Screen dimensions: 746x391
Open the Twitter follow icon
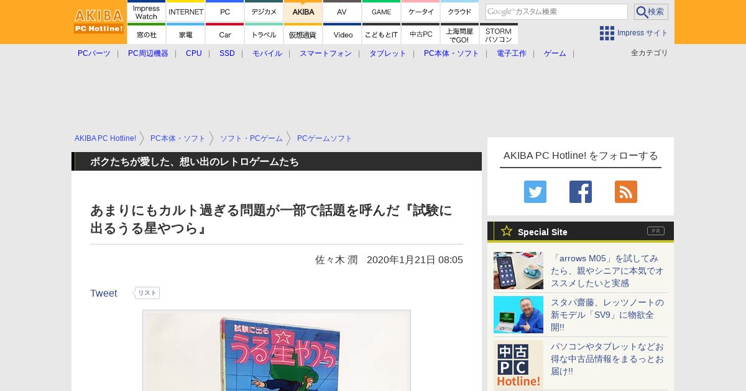(535, 192)
